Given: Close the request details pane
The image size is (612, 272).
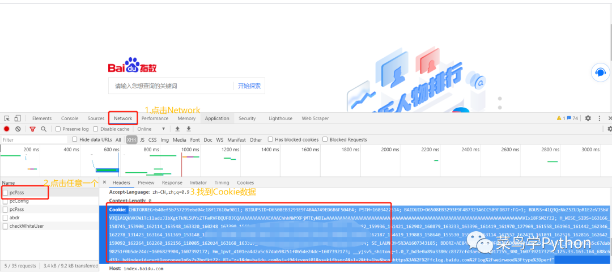Looking at the screenshot, I should click(104, 182).
